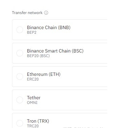Click the info icon beside Transfer network
This screenshot has width=126, height=128.
(x=46, y=13)
